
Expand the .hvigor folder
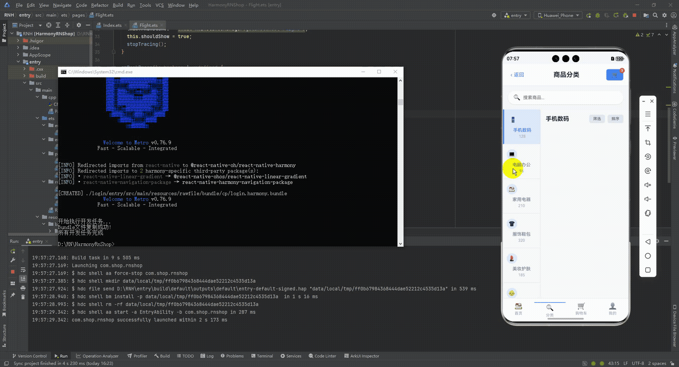18,41
